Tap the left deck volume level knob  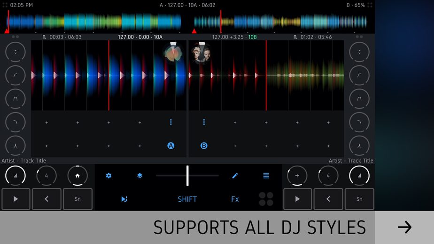(15, 175)
